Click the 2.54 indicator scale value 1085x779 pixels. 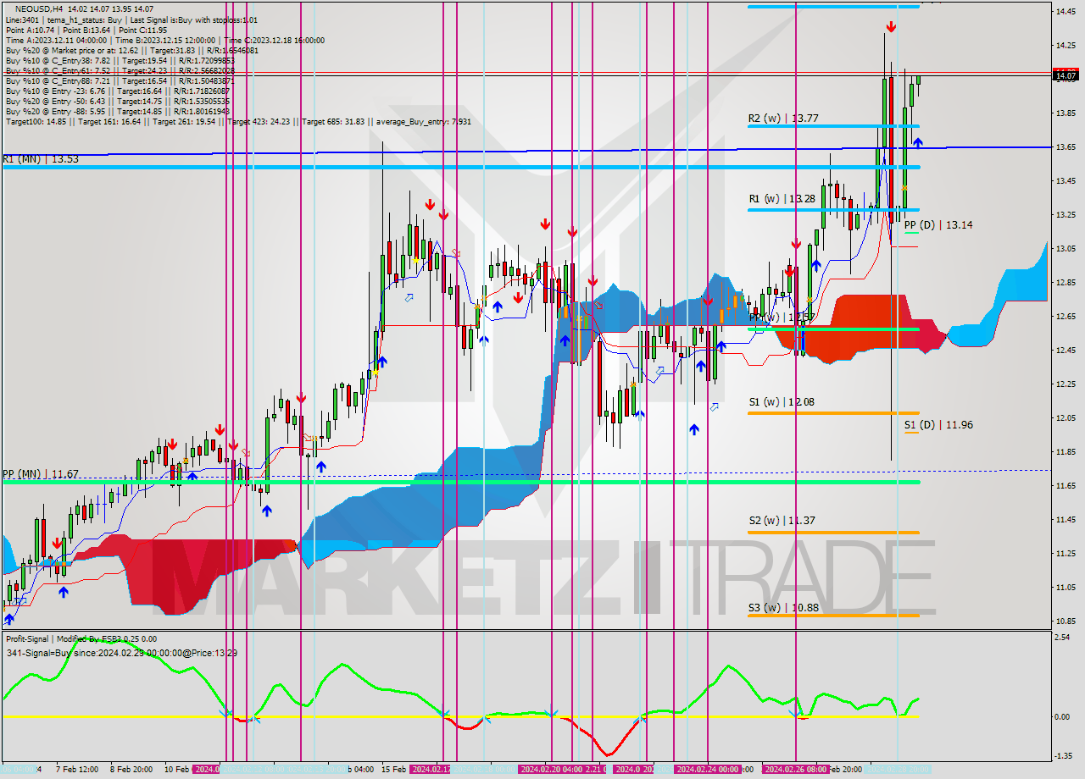point(1063,637)
